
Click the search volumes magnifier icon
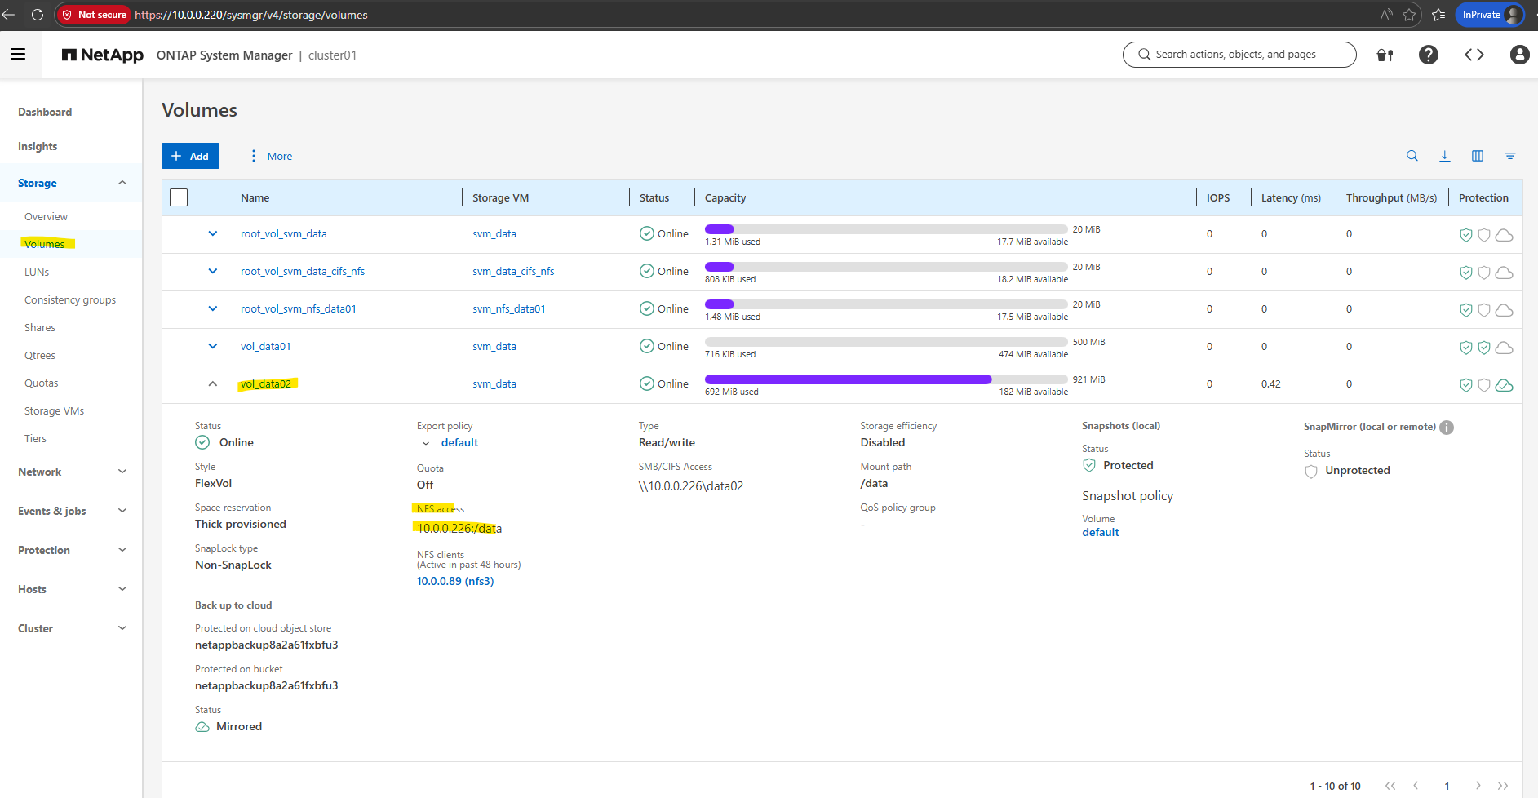(1412, 156)
